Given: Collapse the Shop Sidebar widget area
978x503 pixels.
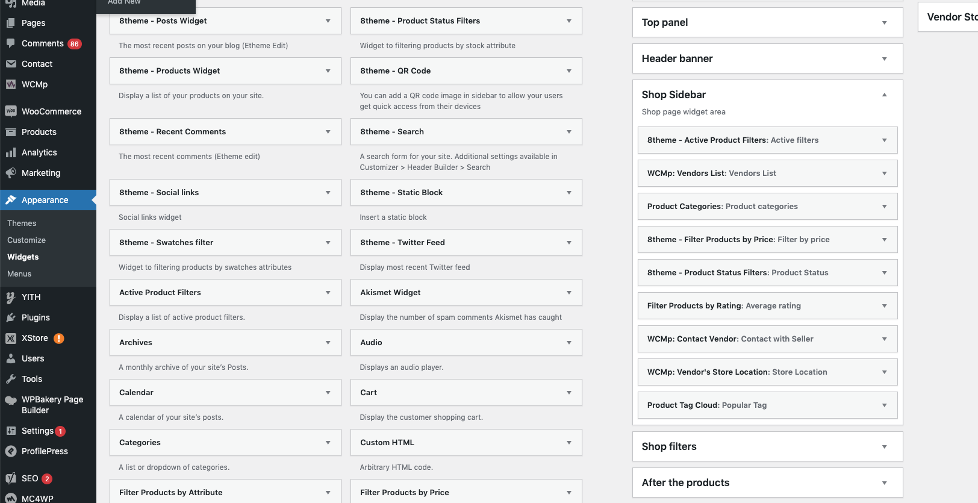Looking at the screenshot, I should (x=884, y=95).
